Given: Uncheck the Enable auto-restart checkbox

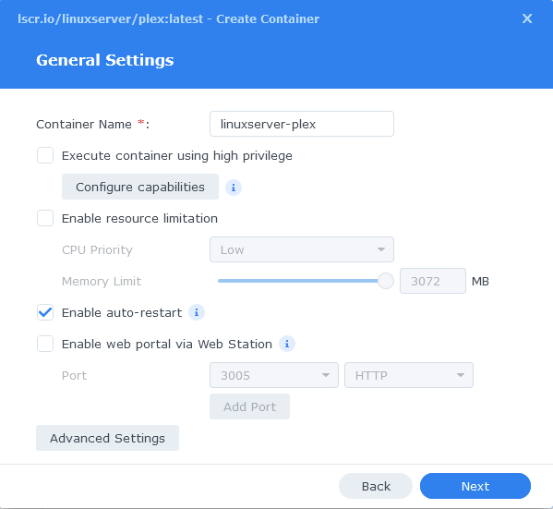Looking at the screenshot, I should coord(45,312).
